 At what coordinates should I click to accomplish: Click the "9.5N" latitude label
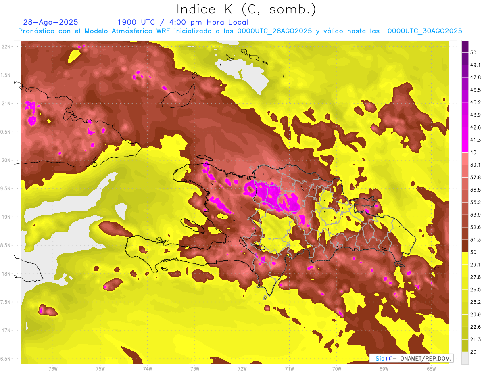(6, 189)
